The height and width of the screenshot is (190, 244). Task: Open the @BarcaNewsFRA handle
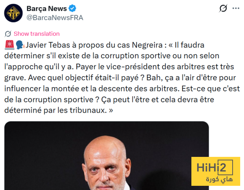click(55, 18)
